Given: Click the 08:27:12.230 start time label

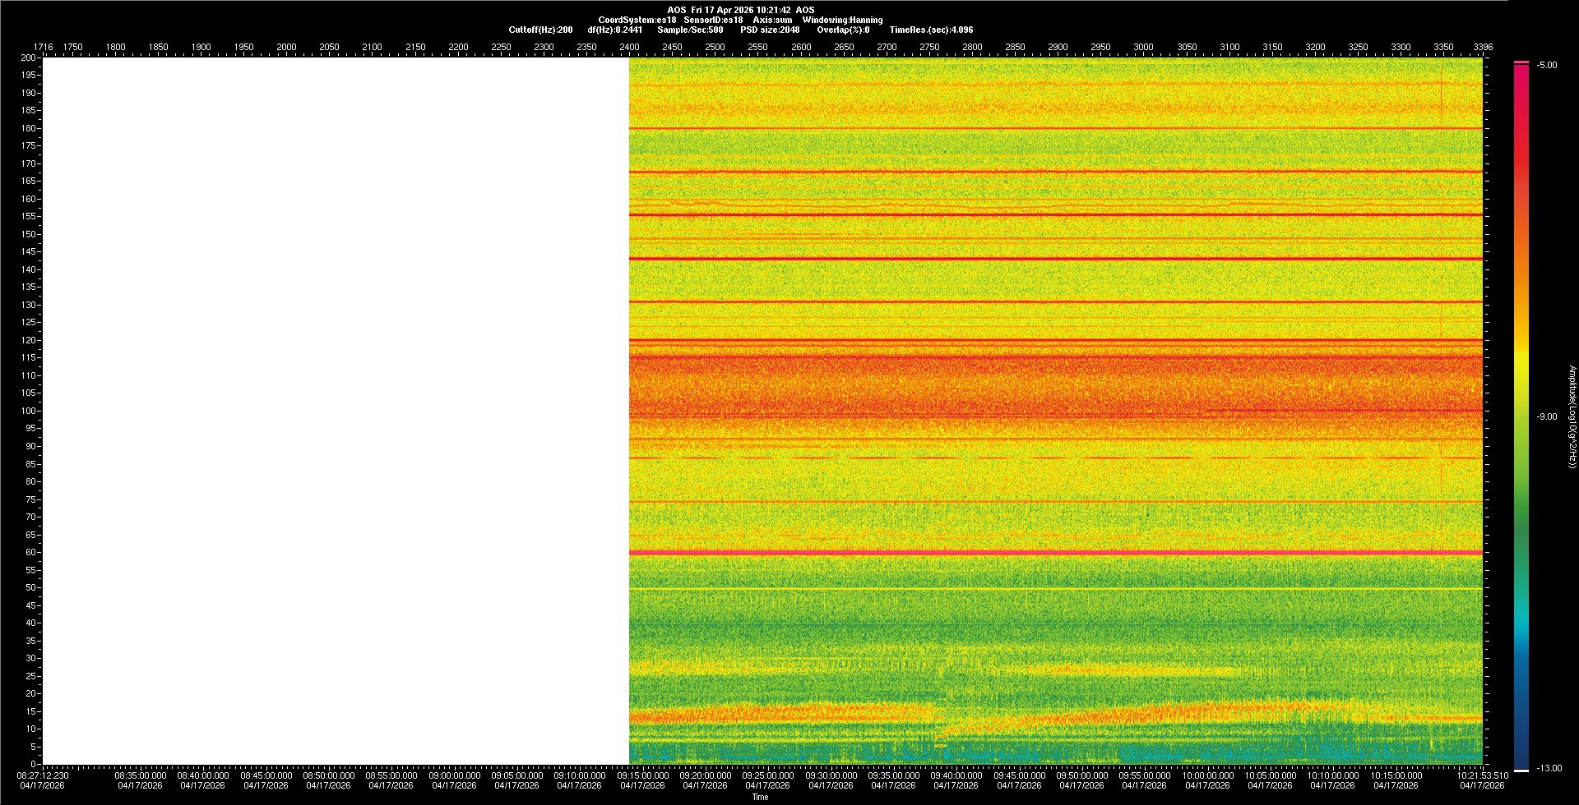Looking at the screenshot, I should (x=43, y=775).
